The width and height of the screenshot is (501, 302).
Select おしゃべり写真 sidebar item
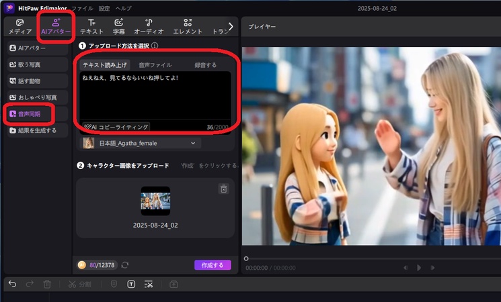click(38, 97)
